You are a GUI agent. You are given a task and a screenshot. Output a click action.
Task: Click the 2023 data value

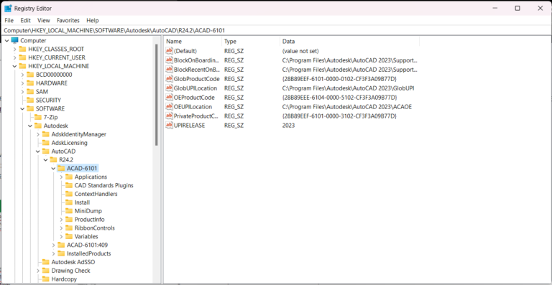point(288,126)
